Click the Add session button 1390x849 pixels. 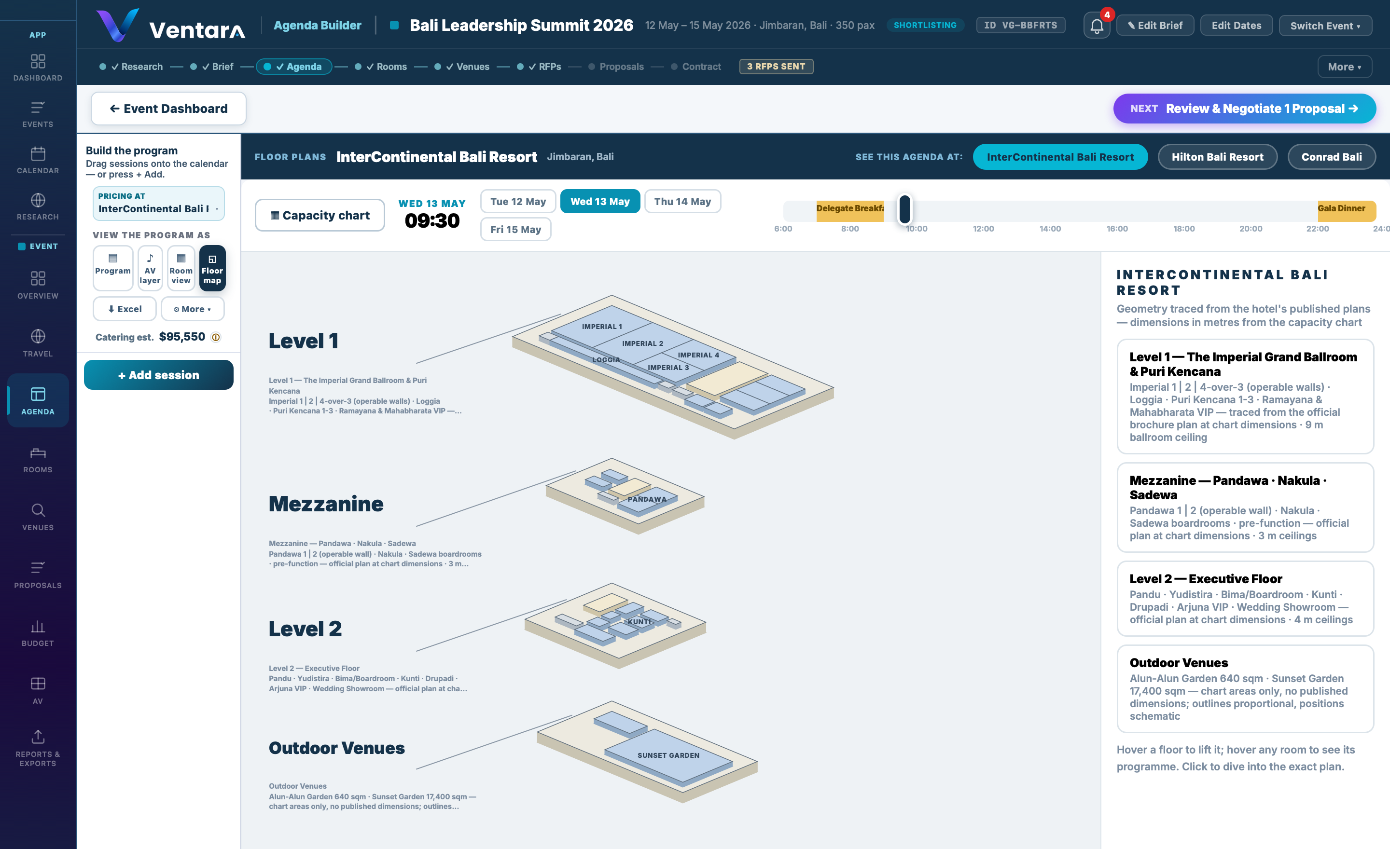(158, 375)
